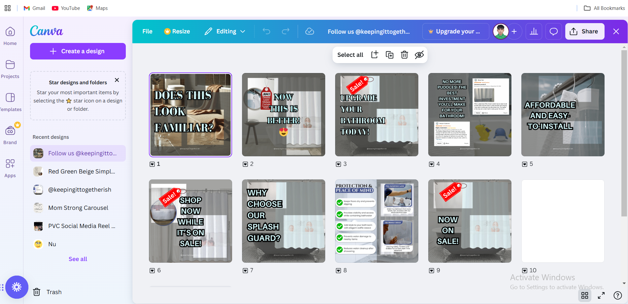This screenshot has height=304, width=628.
Task: Open Apps in the sidebar
Action: click(x=10, y=168)
